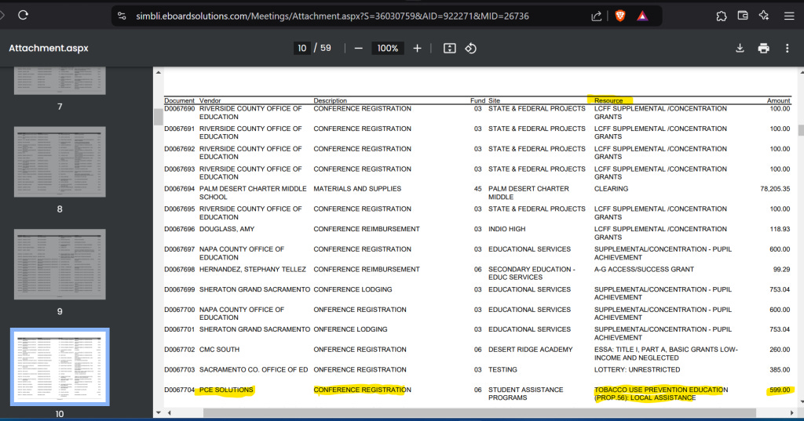Screen dimensions: 804x421
Task: Click the CLEARING resource cell
Action: point(611,189)
